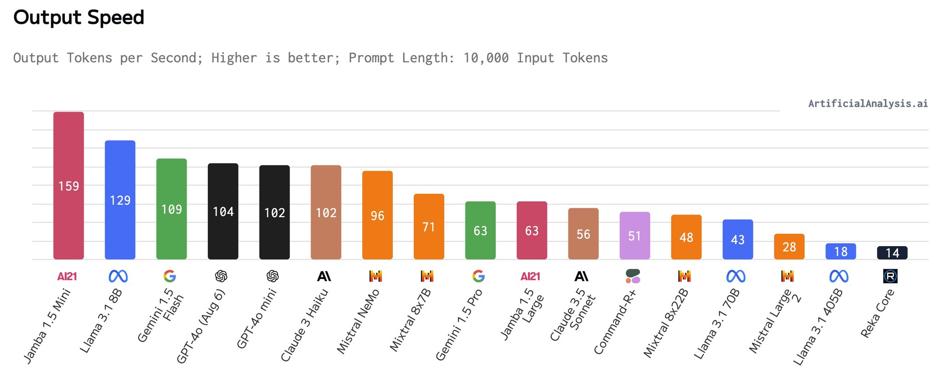The image size is (941, 381).
Task: Select the purple Command-R+ bar showing 51
Action: pyautogui.click(x=635, y=235)
